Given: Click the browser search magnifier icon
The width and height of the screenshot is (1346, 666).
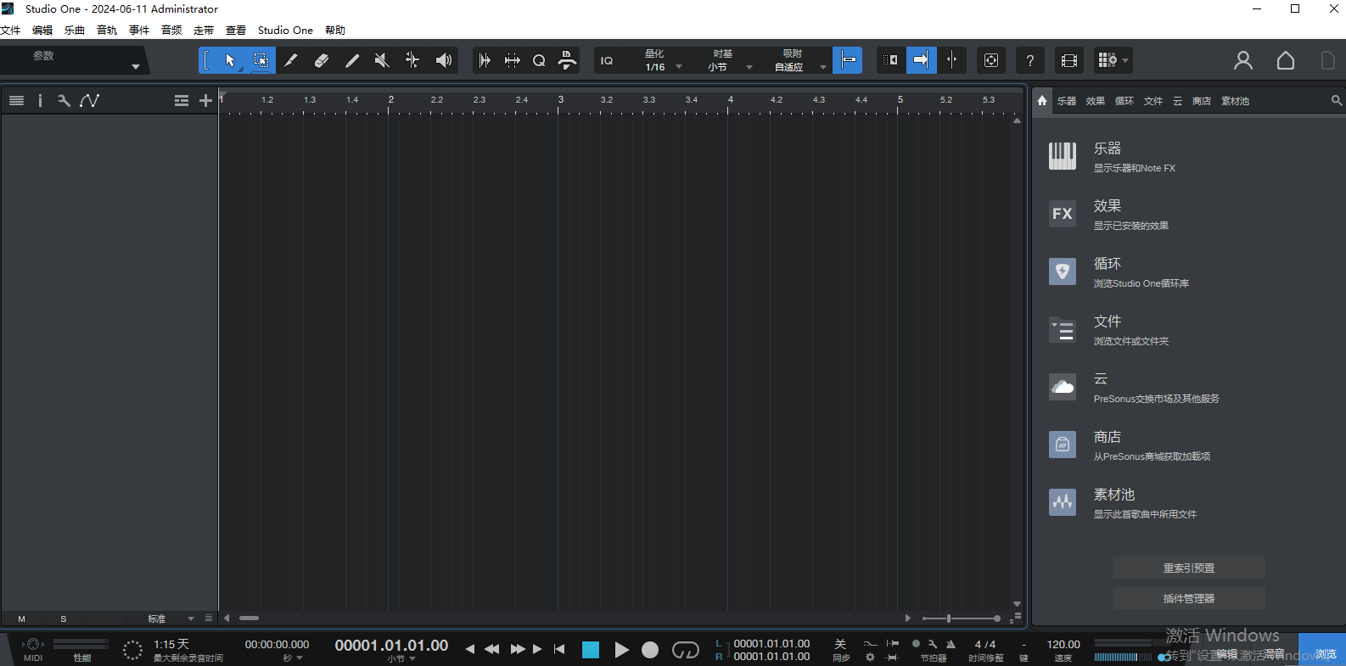Looking at the screenshot, I should tap(1337, 100).
